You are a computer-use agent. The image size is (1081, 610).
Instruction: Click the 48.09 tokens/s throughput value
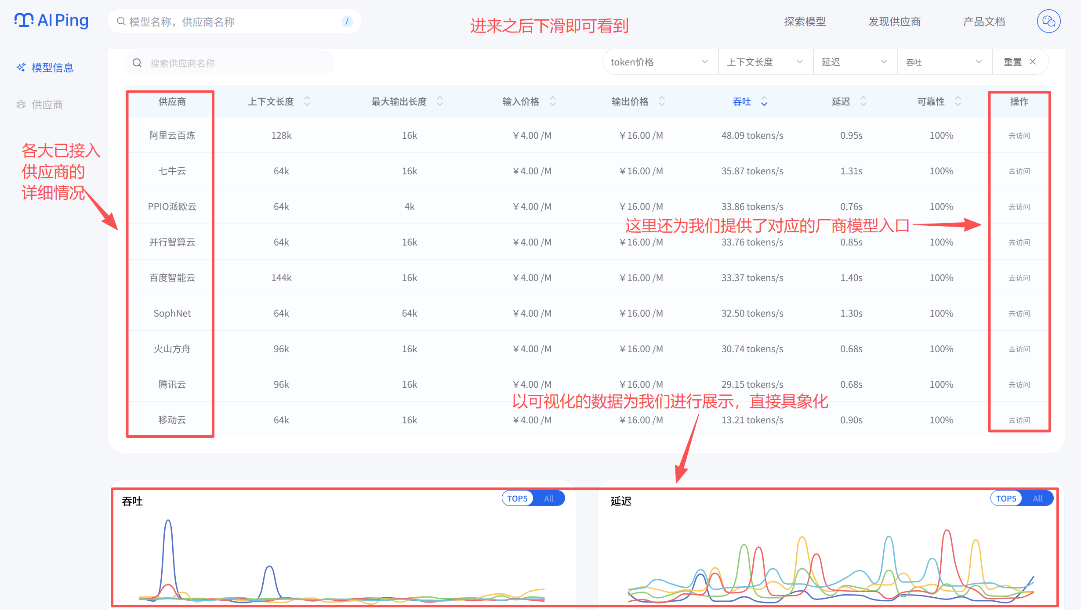[x=752, y=135]
